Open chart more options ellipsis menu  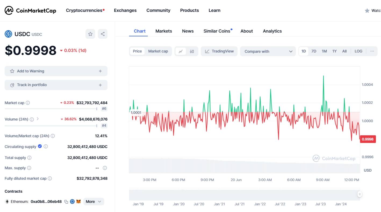point(372,51)
